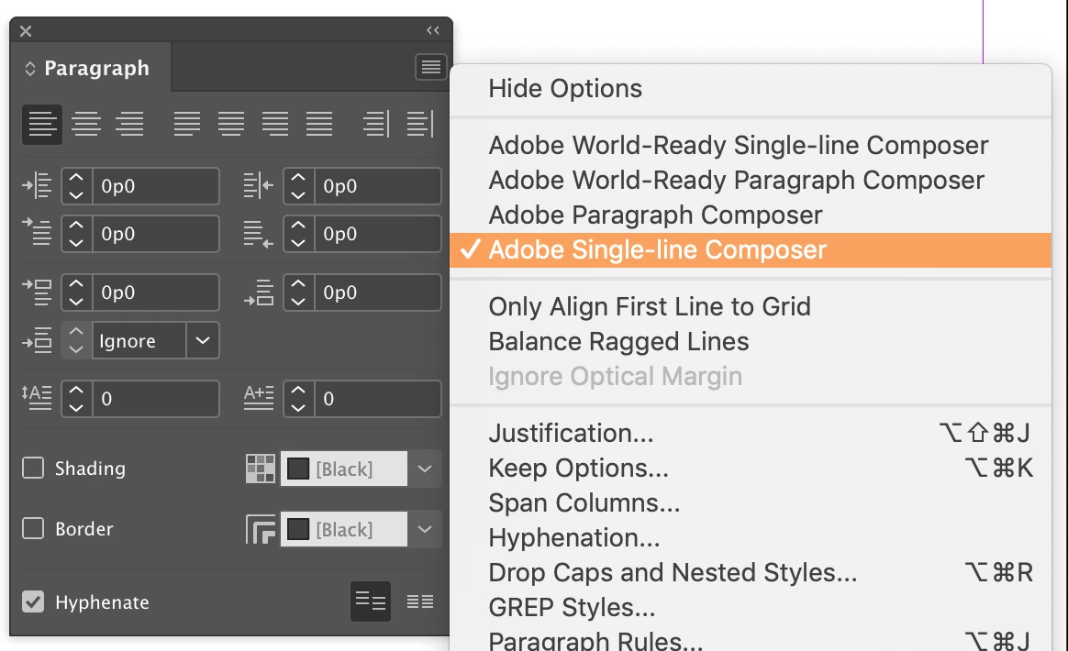Image resolution: width=1068 pixels, height=651 pixels.
Task: Open Drop Caps and Nested Styles...
Action: [x=751, y=572]
